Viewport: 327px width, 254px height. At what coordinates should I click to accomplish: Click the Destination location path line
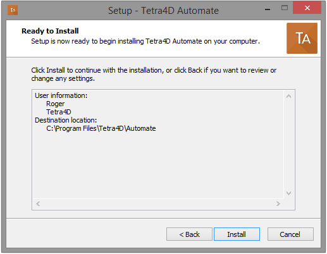point(101,128)
